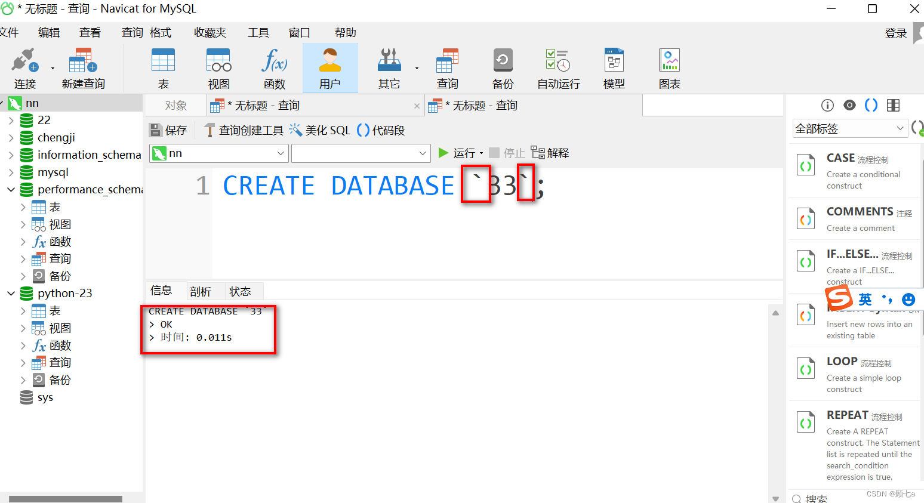Click the Explain (解释) button
The height and width of the screenshot is (503, 924).
coord(550,153)
